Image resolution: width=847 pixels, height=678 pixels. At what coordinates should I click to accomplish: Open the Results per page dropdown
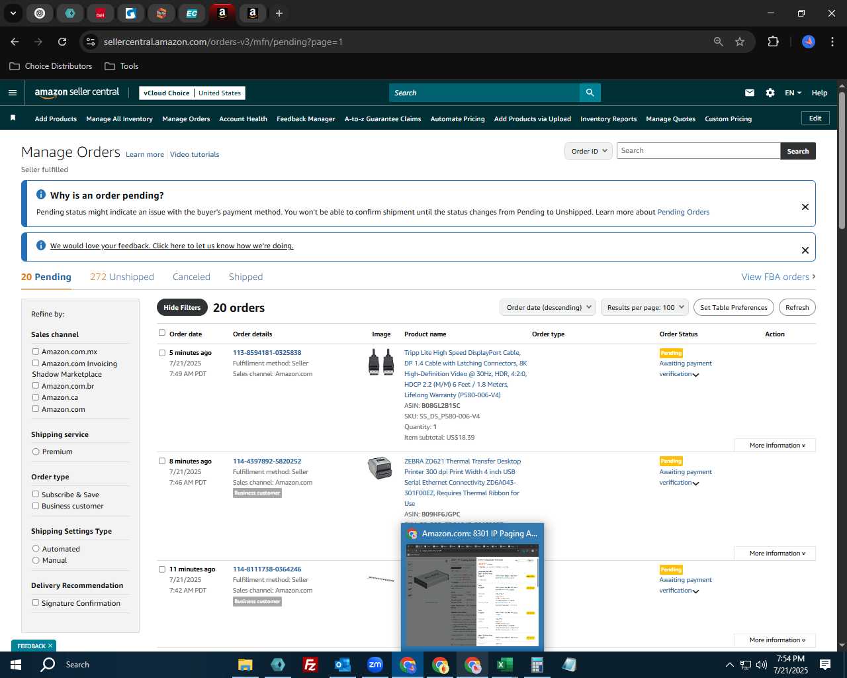[x=645, y=307]
